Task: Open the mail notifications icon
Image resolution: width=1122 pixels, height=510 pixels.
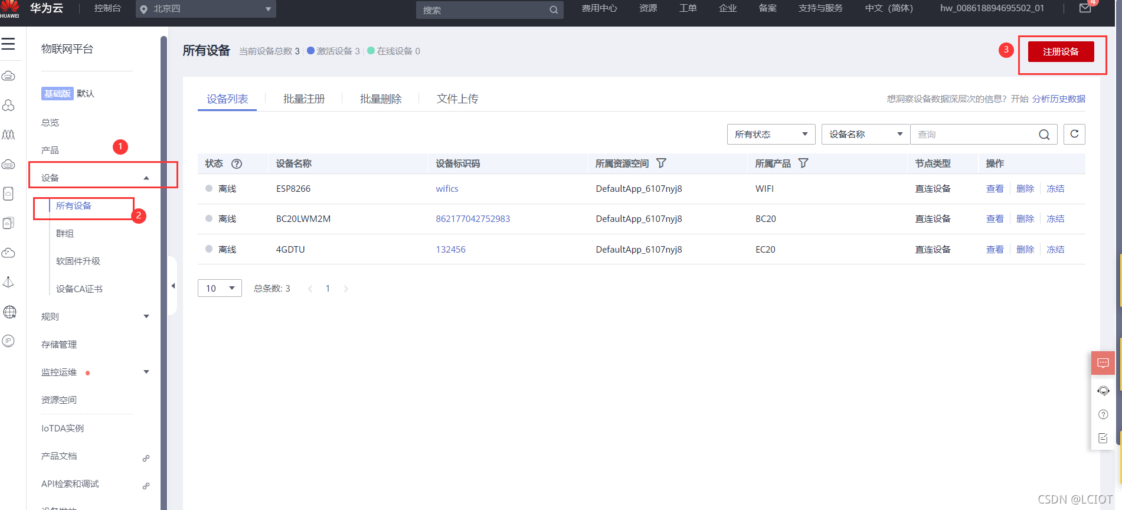Action: coord(1085,8)
